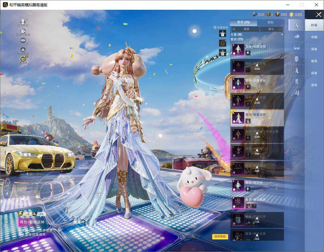Open the 时装 fashion tab

click(x=314, y=25)
